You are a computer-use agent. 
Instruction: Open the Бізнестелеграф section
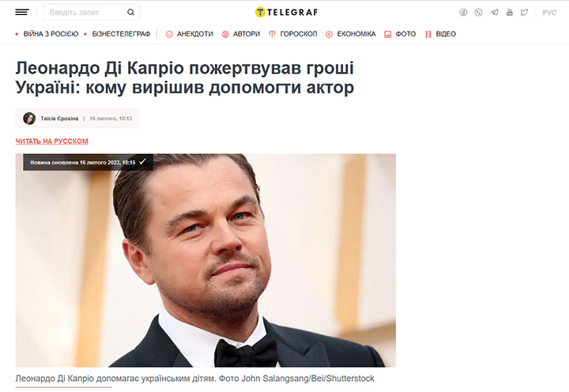click(x=121, y=34)
